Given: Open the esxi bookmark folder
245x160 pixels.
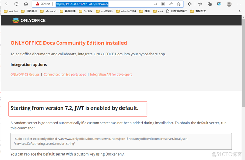Looking at the screenshot, I should click(157, 11).
